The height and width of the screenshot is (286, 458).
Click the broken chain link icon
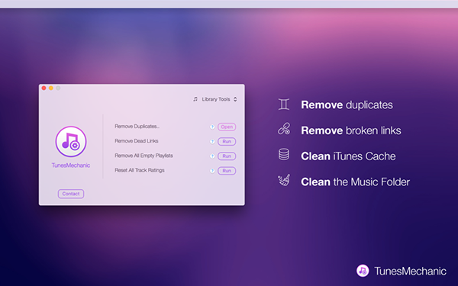click(284, 129)
